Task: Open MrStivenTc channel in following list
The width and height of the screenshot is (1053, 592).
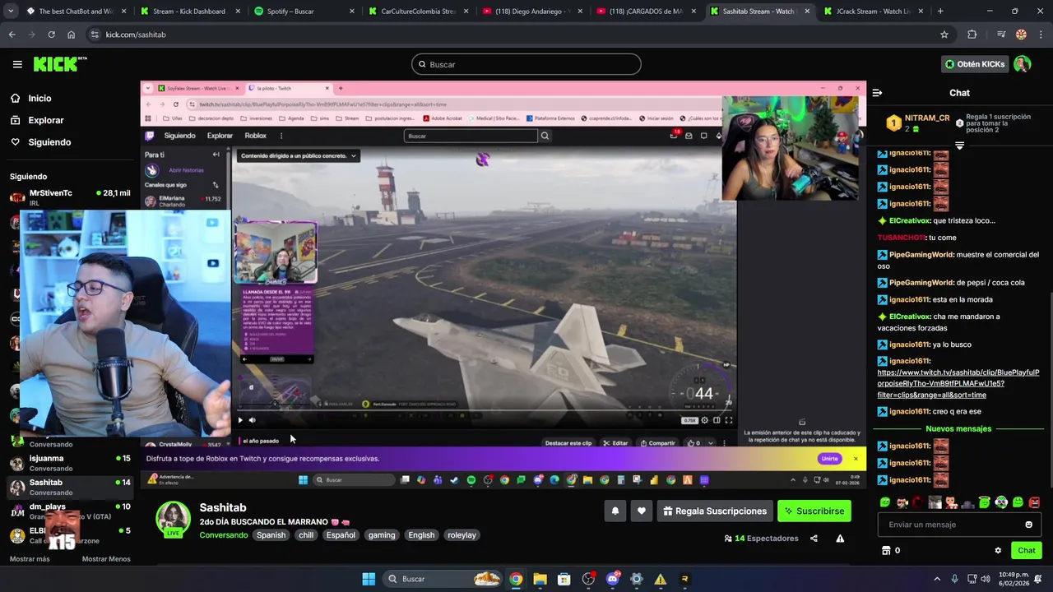Action: pos(70,197)
